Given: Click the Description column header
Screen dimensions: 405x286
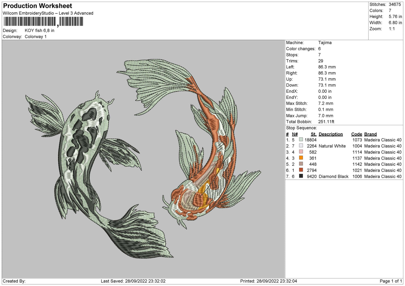Looking at the screenshot, I should (330, 134).
